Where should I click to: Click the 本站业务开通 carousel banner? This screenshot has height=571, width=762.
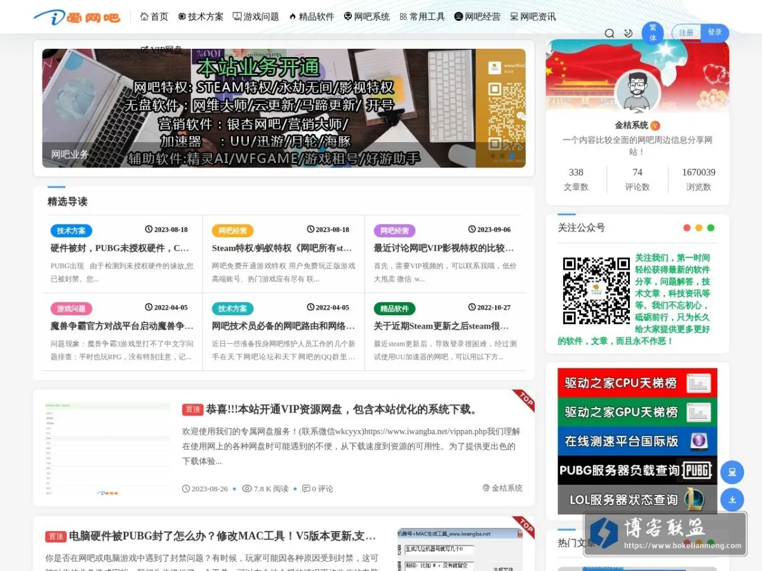284,108
